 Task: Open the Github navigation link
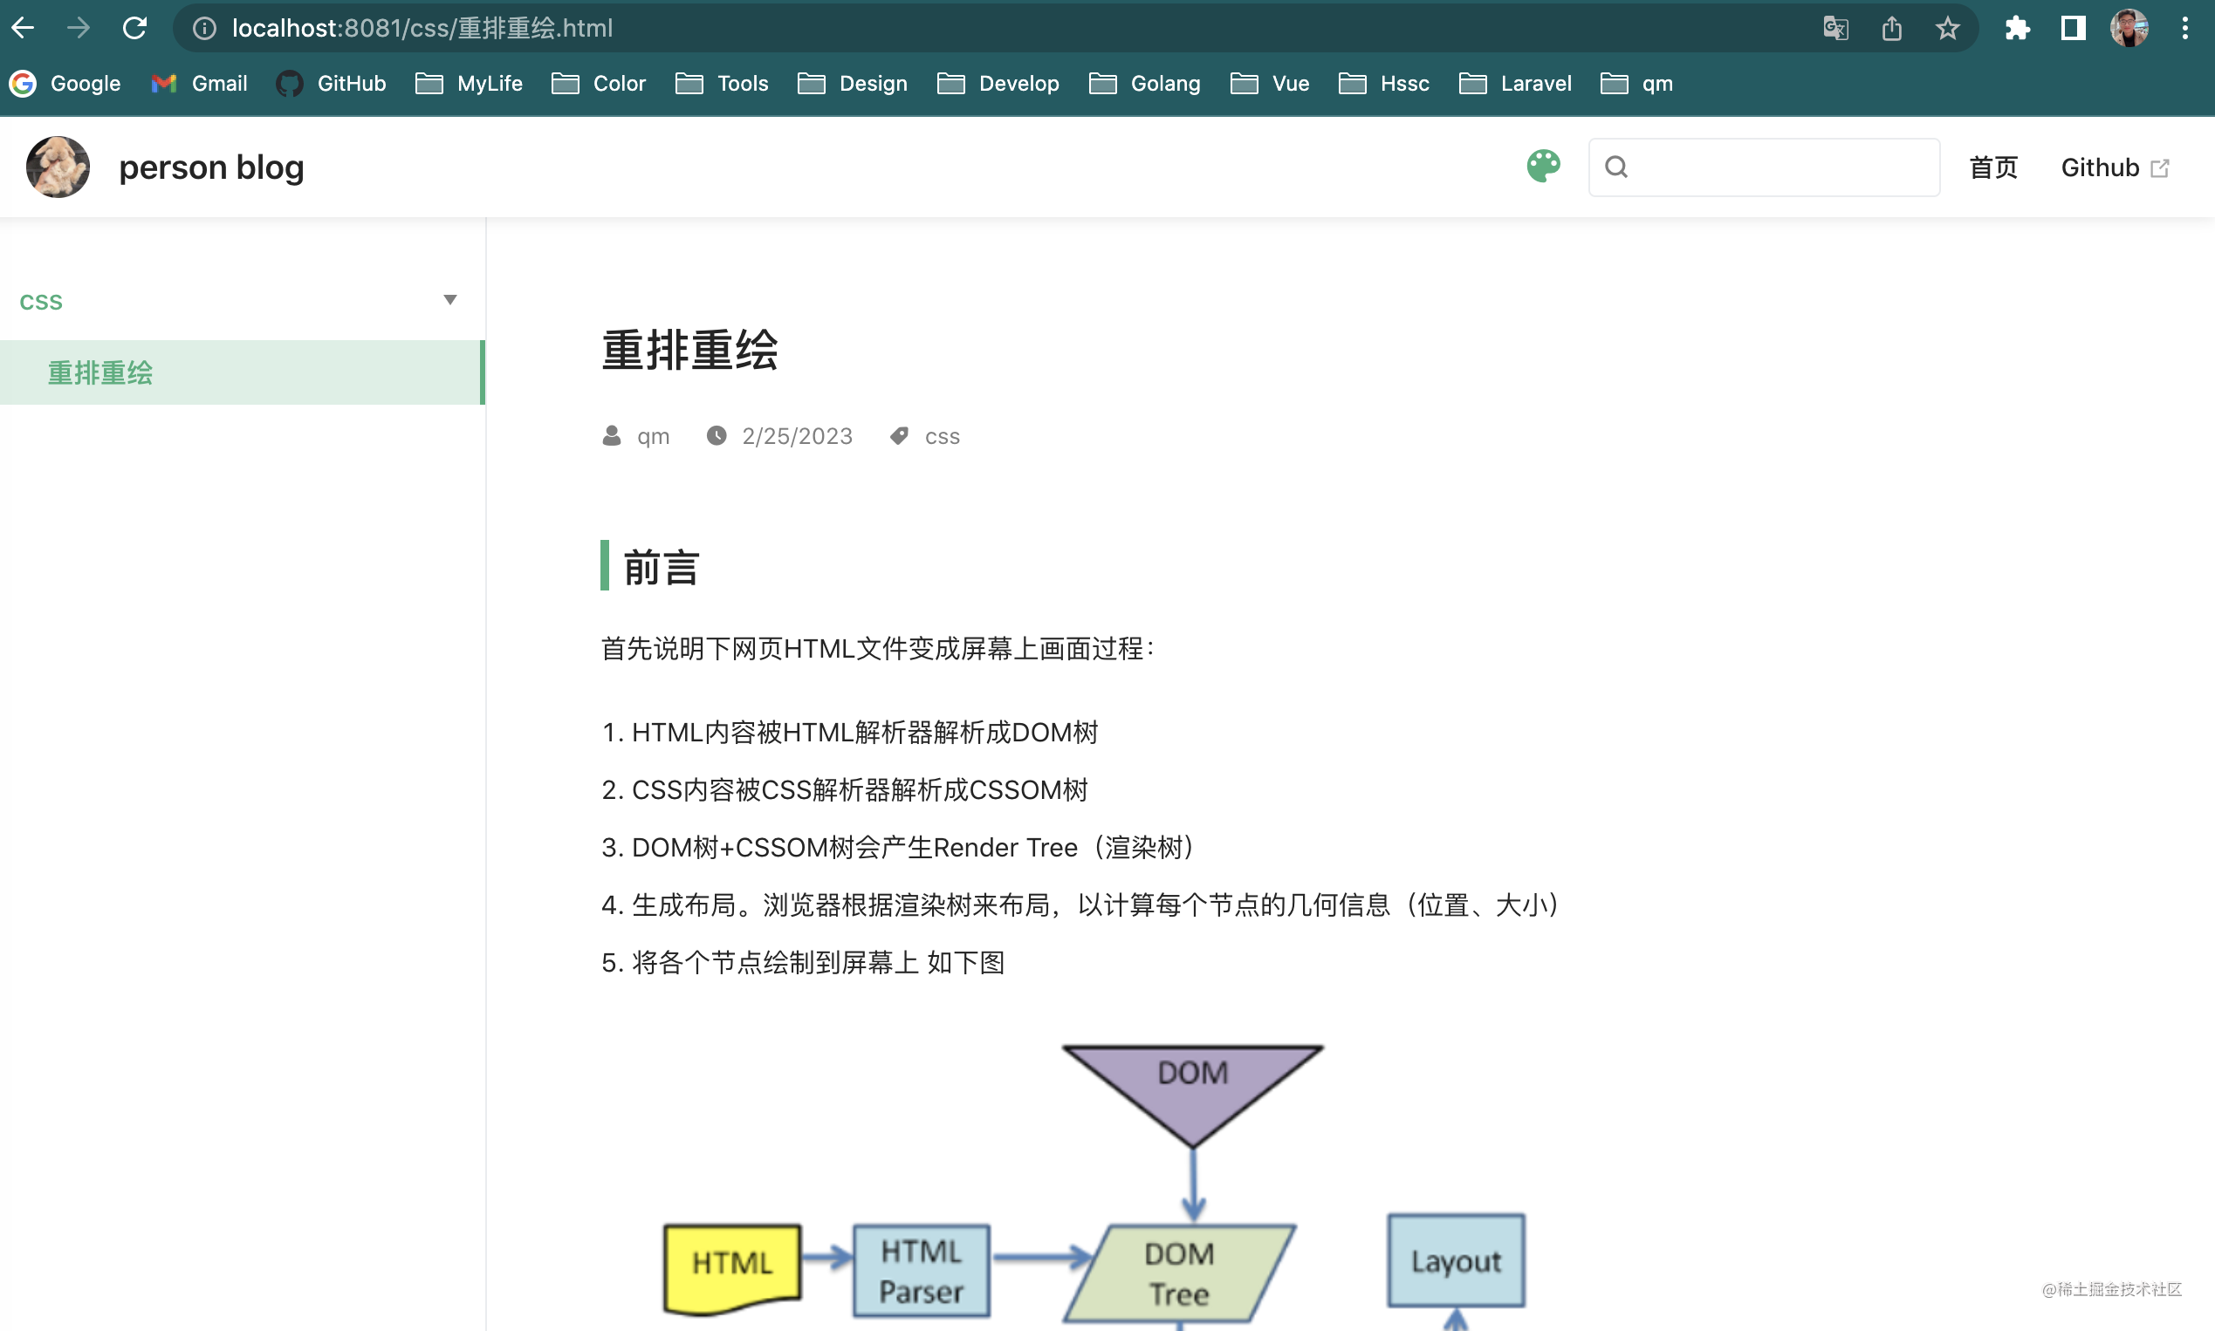2115,167
